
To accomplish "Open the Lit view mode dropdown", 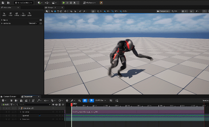I will tap(185, 11).
